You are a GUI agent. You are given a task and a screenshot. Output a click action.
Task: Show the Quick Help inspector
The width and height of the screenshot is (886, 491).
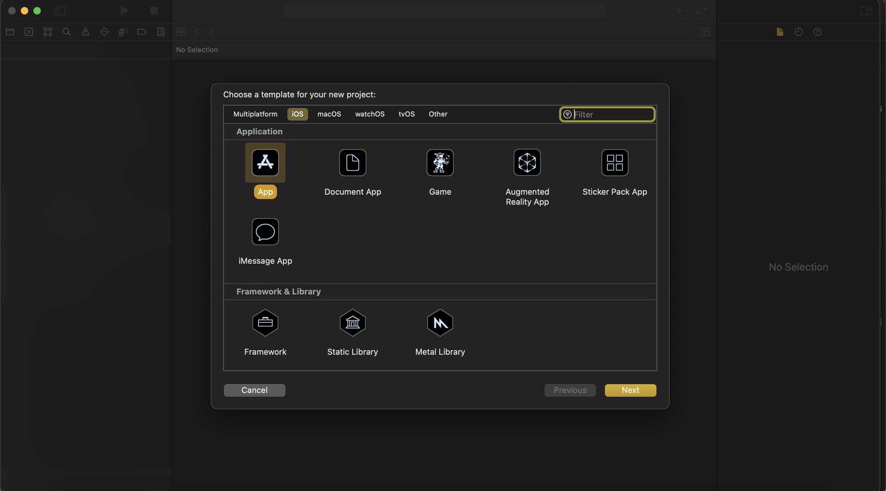817,32
